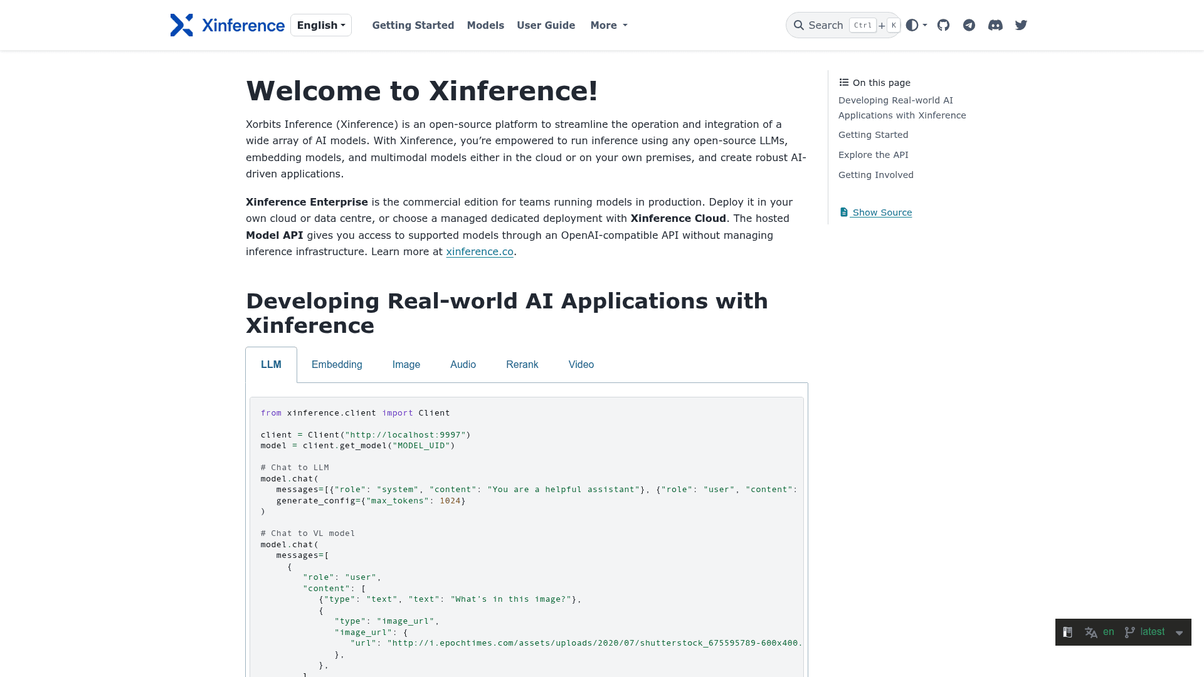Open the Twitter icon link
Image resolution: width=1204 pixels, height=677 pixels.
(1021, 25)
